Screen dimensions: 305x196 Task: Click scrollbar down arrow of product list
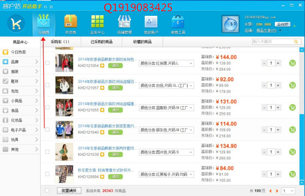[x=301, y=183]
